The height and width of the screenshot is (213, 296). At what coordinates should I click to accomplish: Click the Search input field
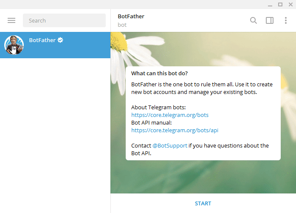64,20
